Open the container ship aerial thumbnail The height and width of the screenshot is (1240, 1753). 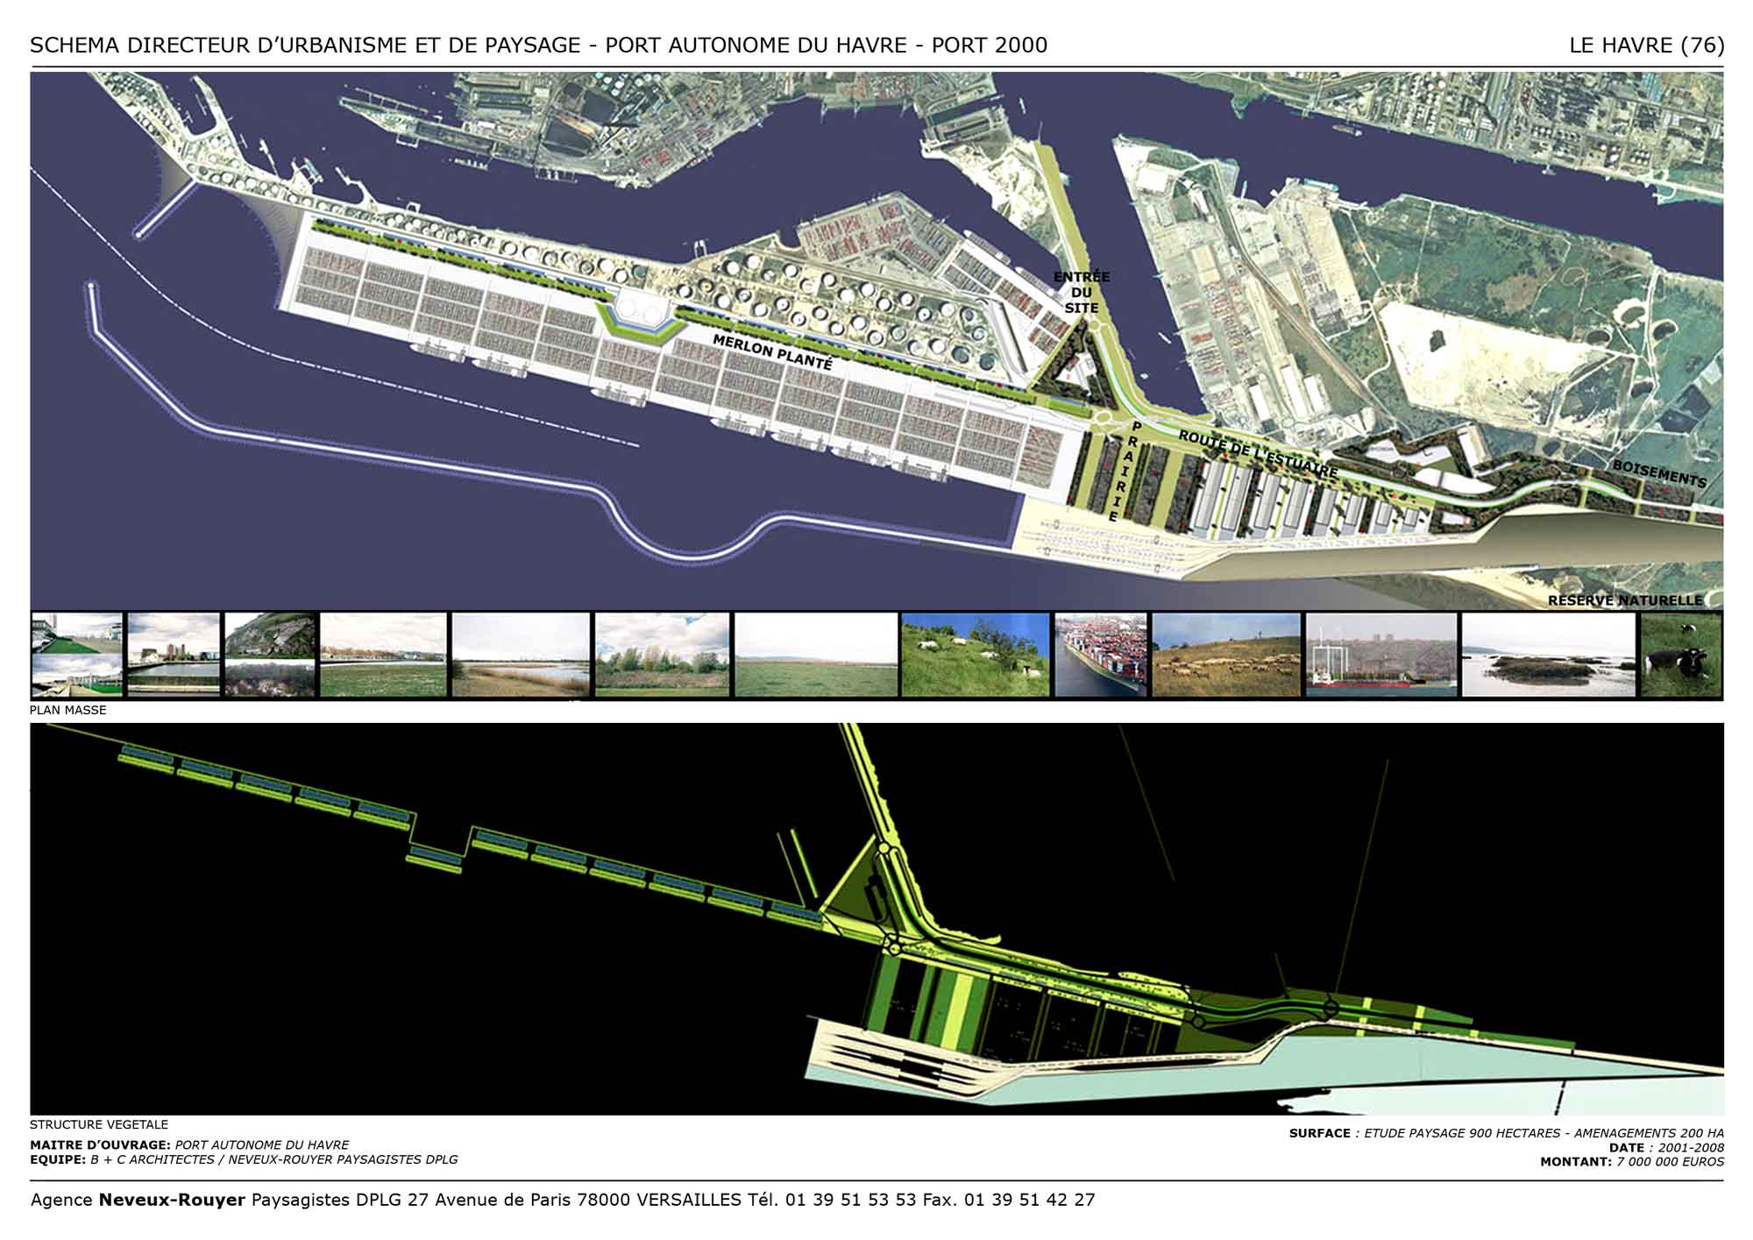[1100, 655]
